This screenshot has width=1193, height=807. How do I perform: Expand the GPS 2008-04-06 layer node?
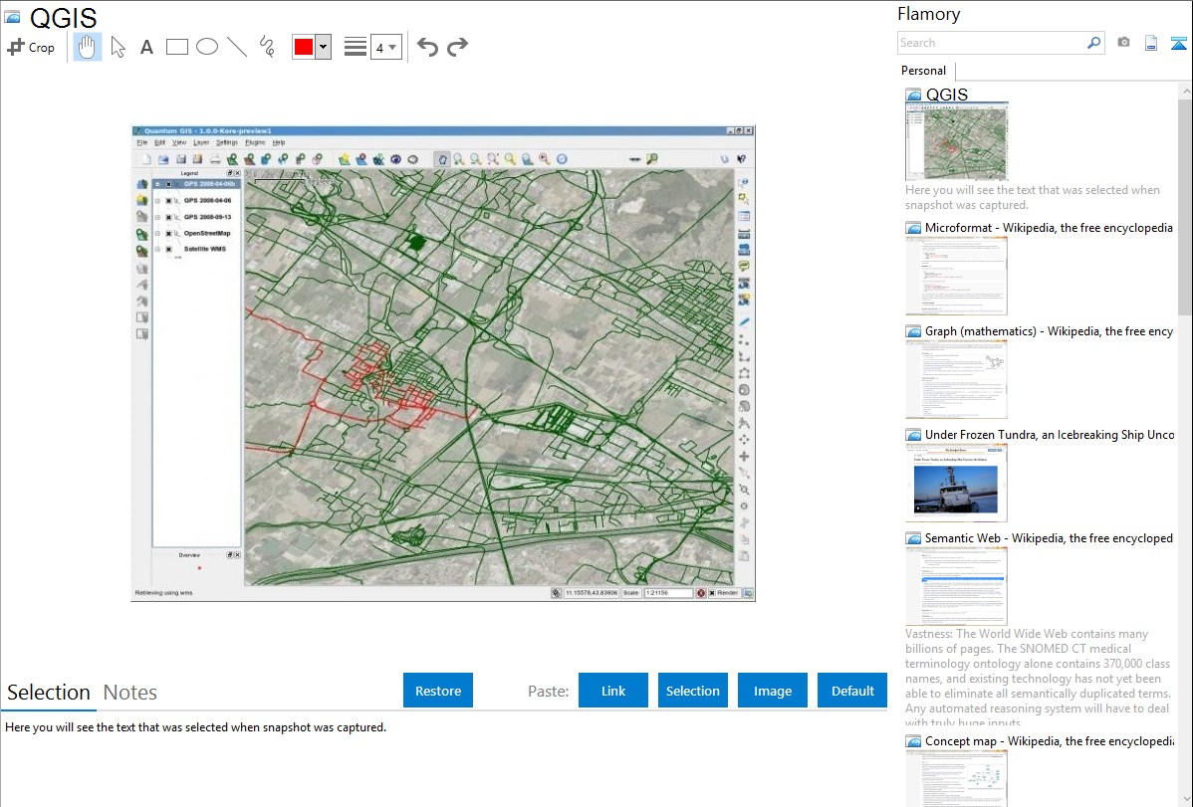point(158,201)
